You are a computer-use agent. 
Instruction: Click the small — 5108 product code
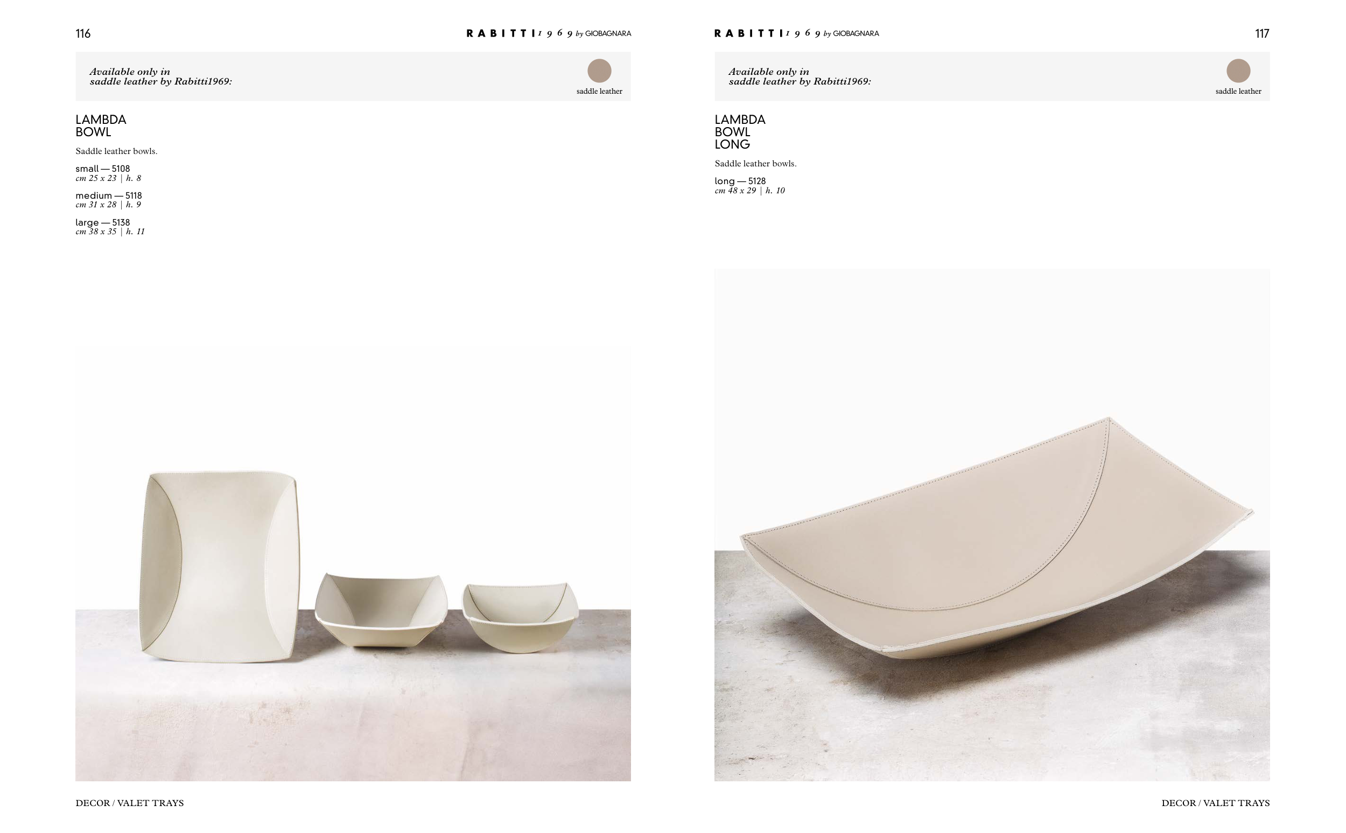pyautogui.click(x=102, y=169)
